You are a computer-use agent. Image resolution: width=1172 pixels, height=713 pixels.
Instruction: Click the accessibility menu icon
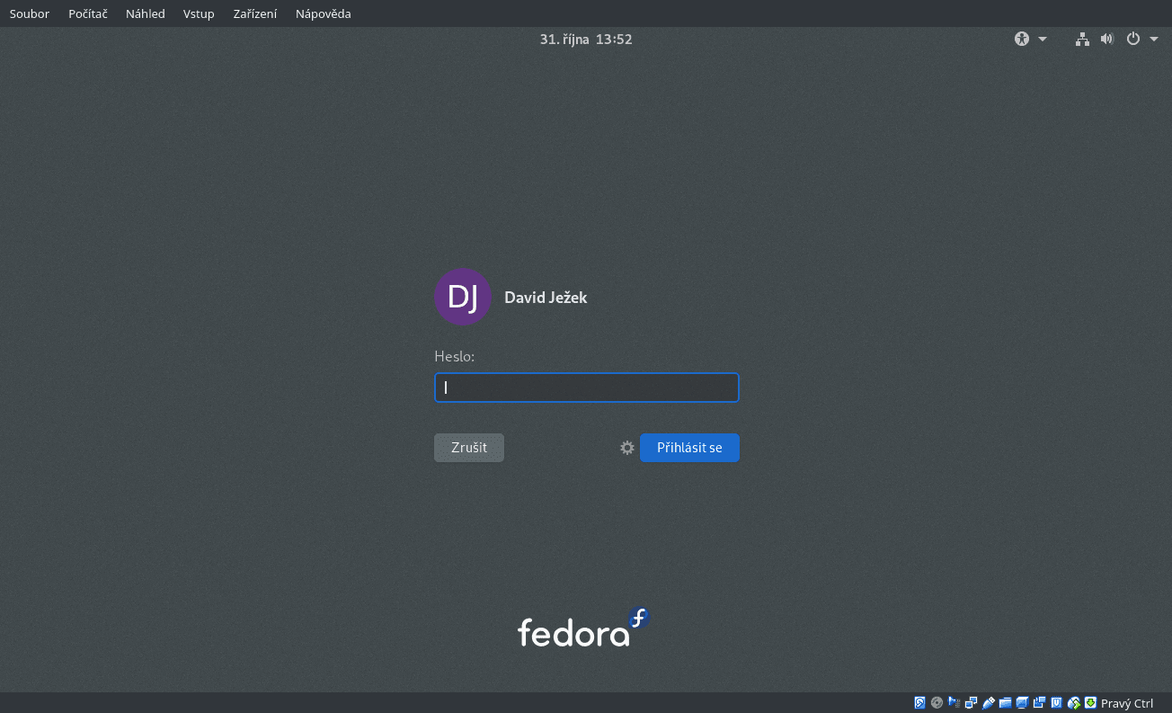coord(1021,39)
